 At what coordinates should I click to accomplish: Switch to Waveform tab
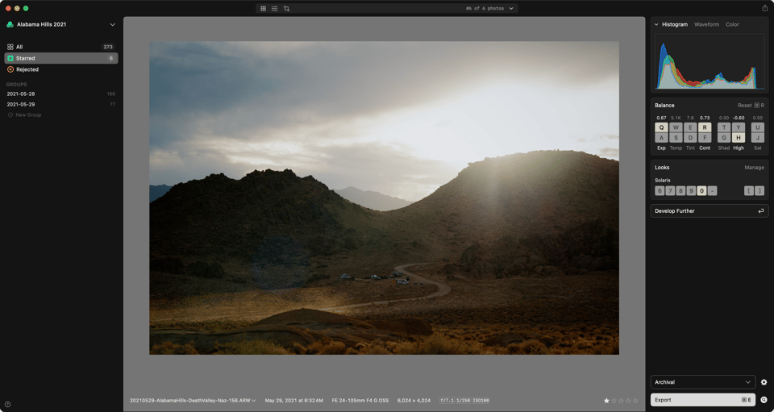coord(706,25)
